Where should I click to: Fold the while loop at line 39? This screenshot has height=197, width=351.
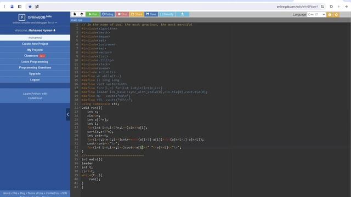[x=80, y=175]
